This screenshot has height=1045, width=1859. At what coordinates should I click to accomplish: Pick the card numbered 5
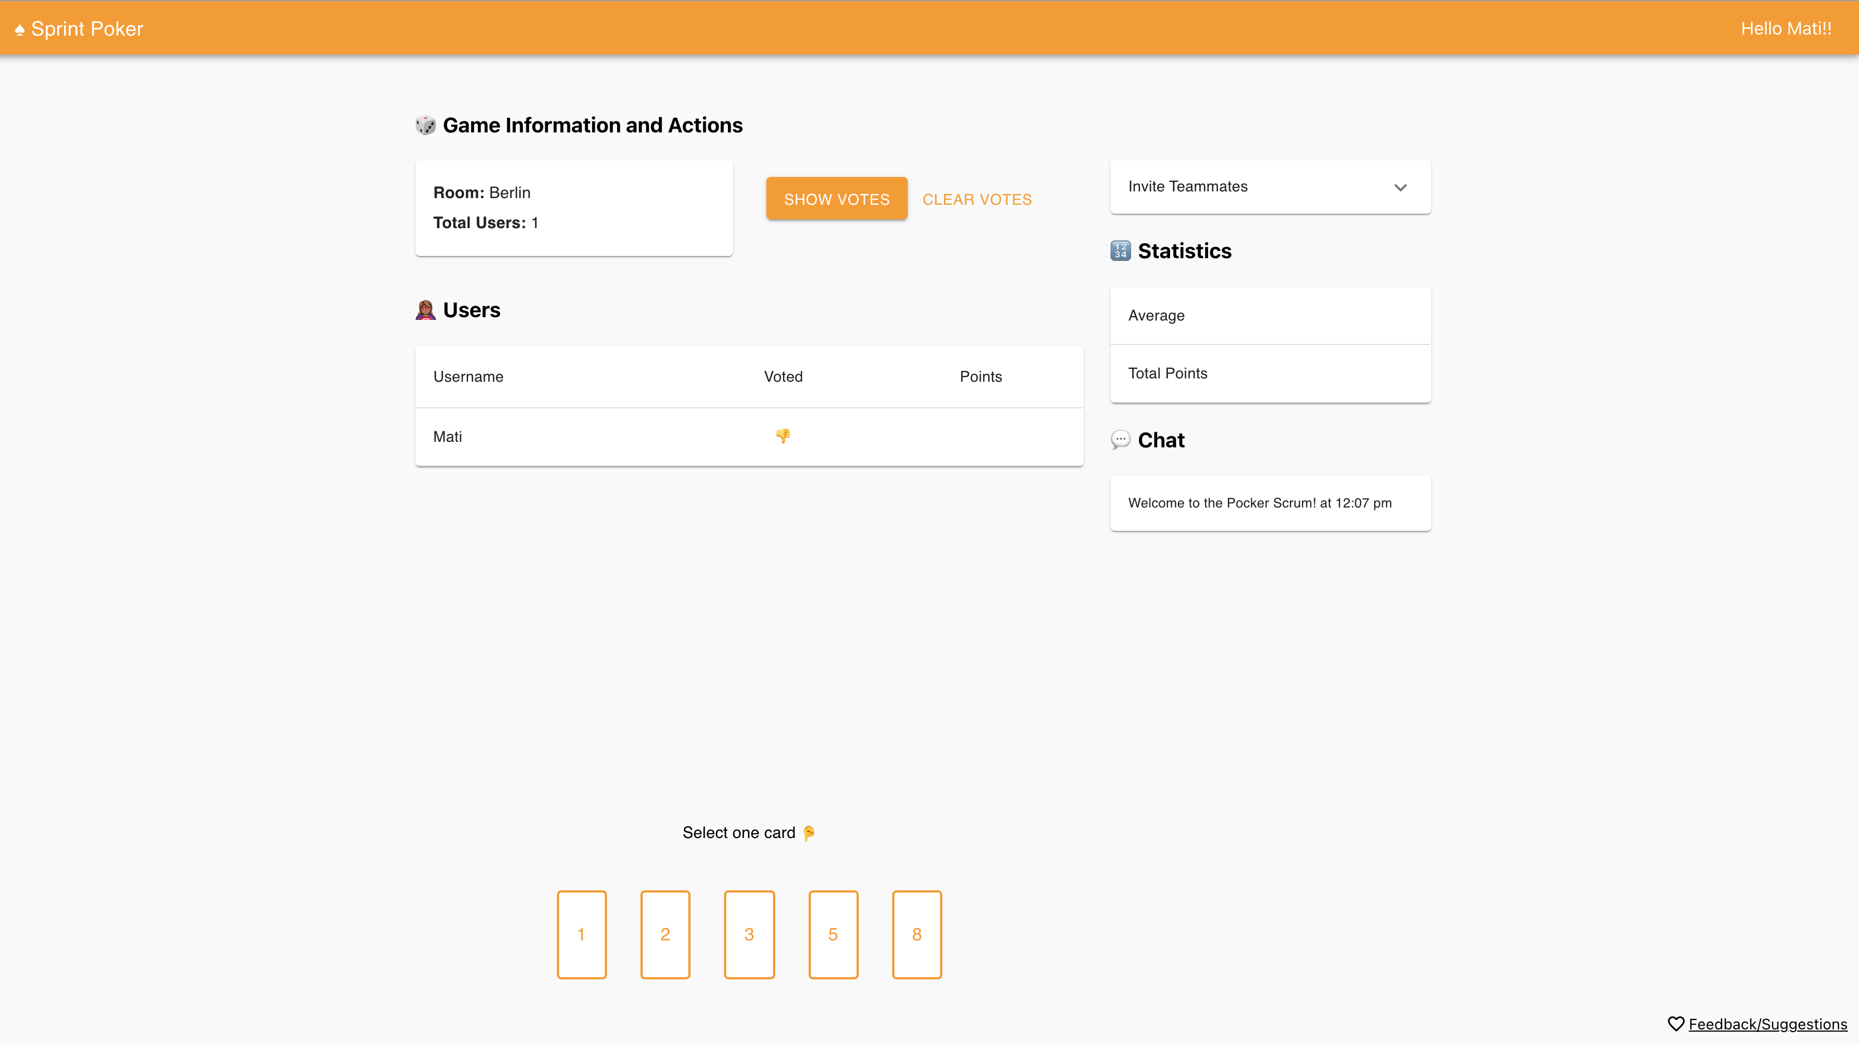(x=833, y=934)
